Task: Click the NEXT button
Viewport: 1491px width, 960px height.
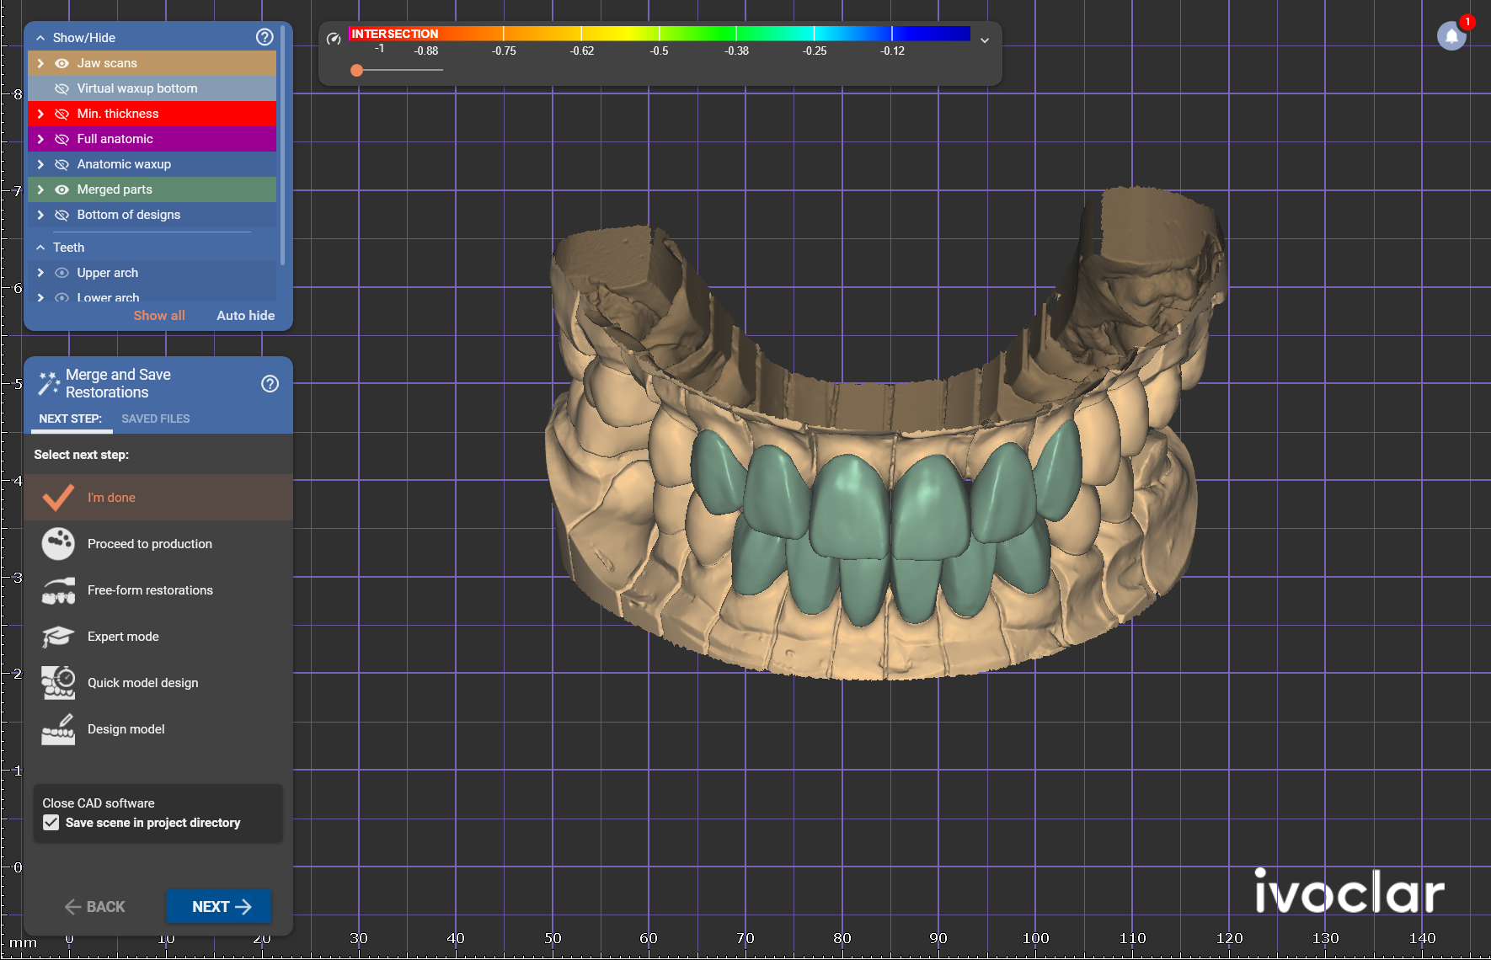Action: tap(219, 906)
